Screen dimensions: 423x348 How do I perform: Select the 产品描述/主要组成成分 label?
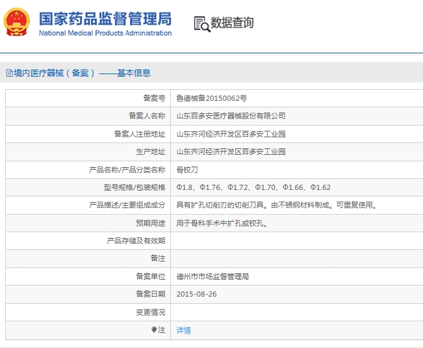coord(127,205)
